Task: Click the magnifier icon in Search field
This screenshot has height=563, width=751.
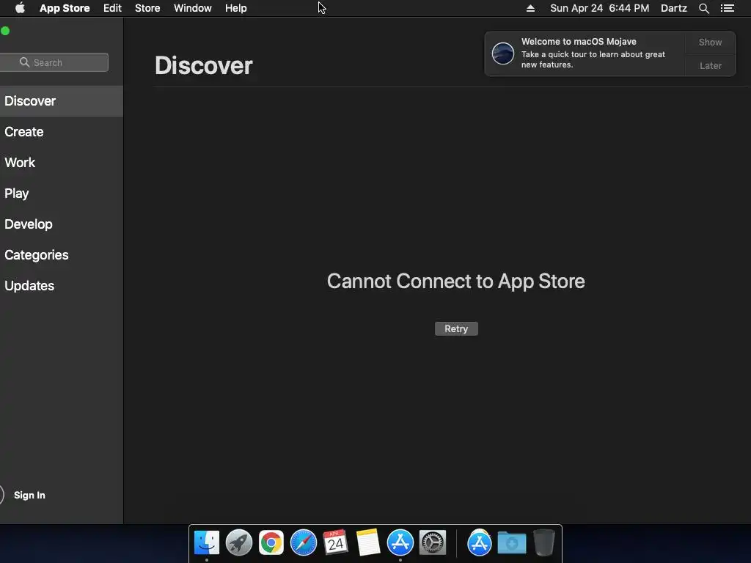Action: coord(24,62)
